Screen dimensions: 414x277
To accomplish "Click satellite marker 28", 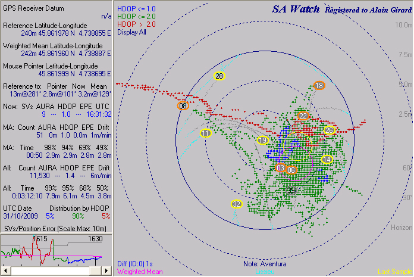I will [x=219, y=76].
